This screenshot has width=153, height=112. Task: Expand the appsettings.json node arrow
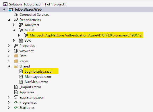pos(9,97)
